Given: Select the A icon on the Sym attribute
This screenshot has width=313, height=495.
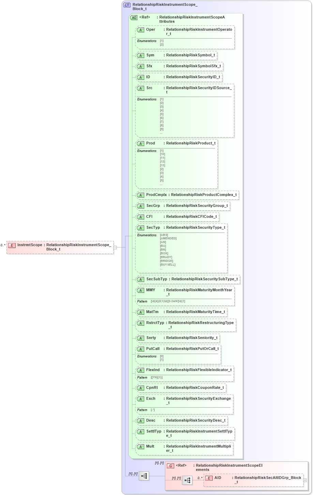Looking at the screenshot, I should (x=140, y=55).
